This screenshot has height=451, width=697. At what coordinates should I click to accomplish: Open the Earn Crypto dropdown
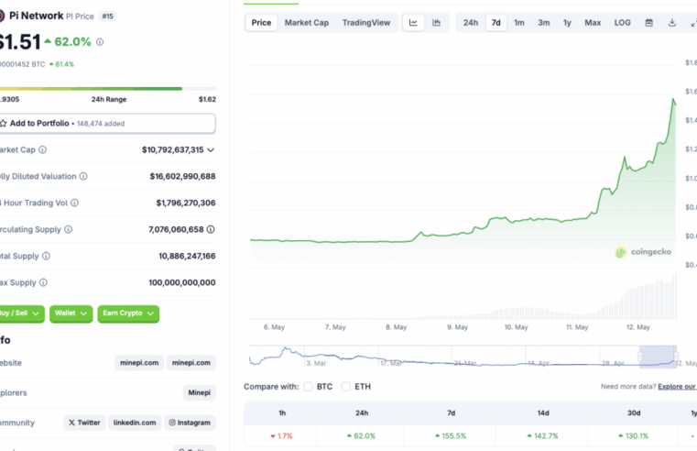(128, 313)
